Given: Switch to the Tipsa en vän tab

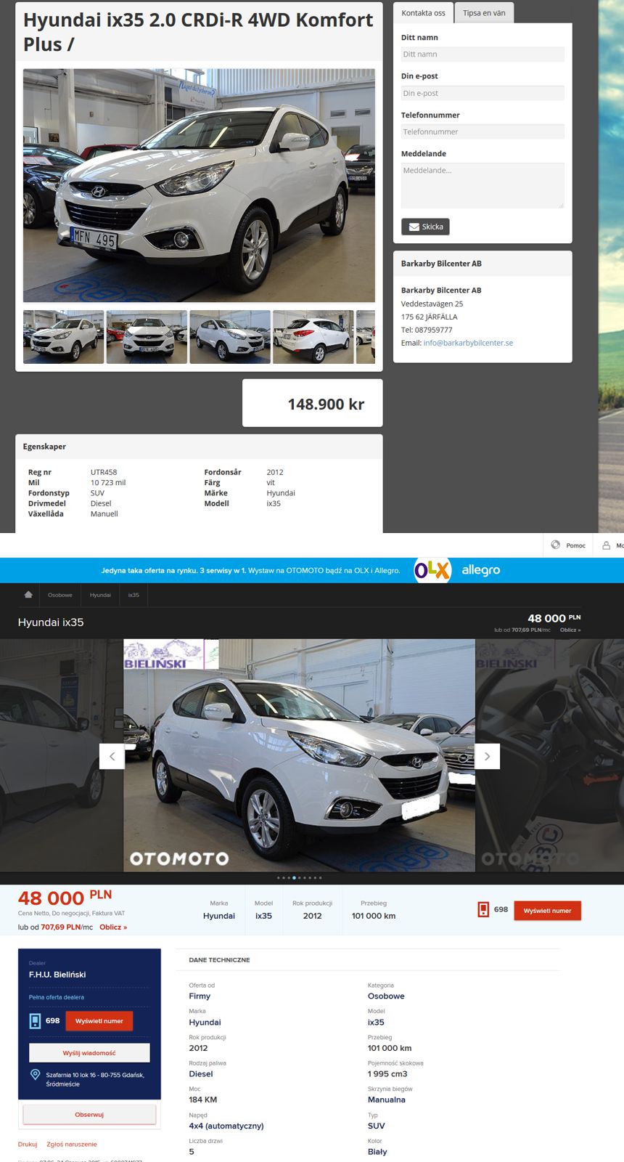Looking at the screenshot, I should pos(484,13).
